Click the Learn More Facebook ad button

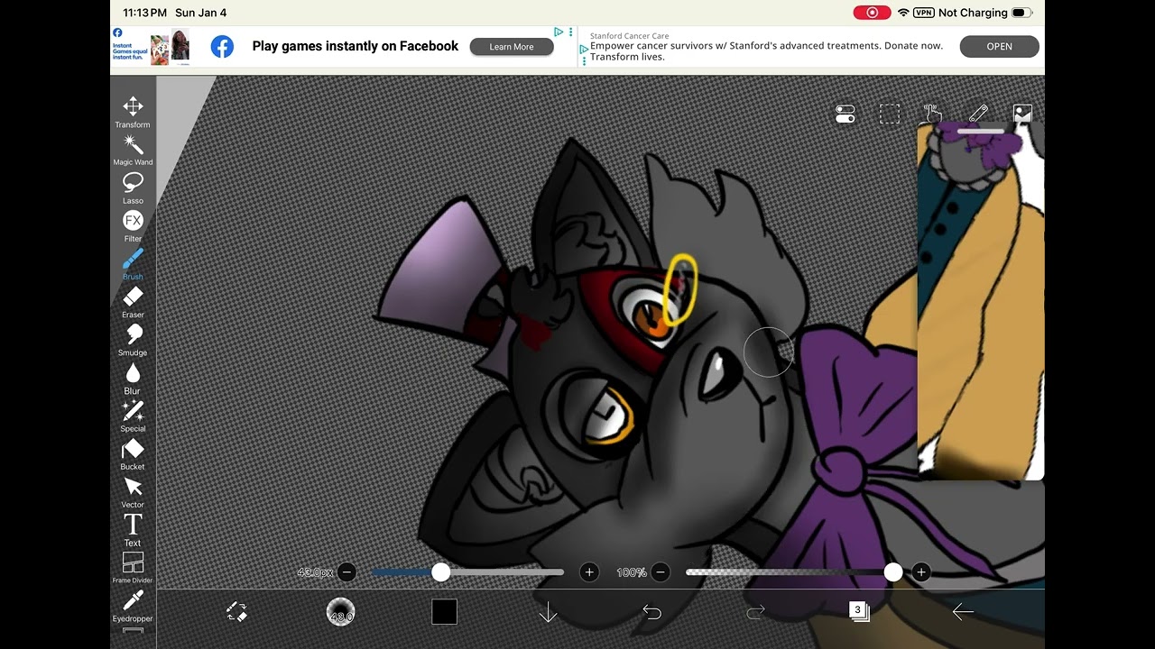(512, 47)
